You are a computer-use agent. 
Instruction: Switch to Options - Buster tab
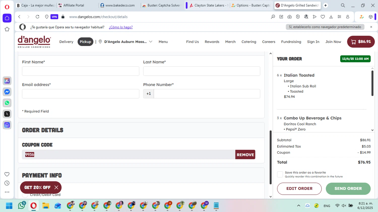251,5
